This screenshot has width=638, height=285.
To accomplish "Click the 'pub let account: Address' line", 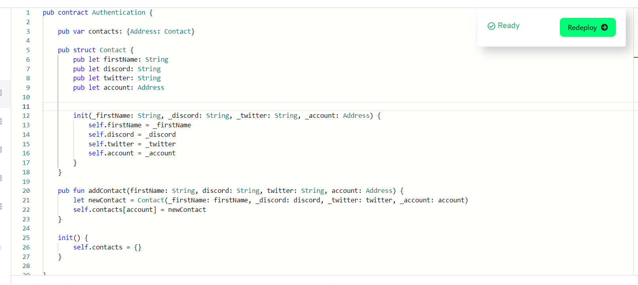I will [119, 88].
